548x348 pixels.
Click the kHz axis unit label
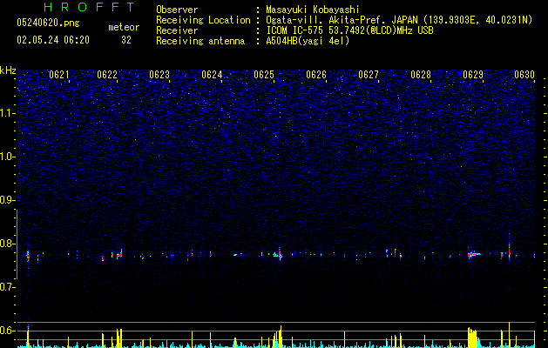click(8, 70)
